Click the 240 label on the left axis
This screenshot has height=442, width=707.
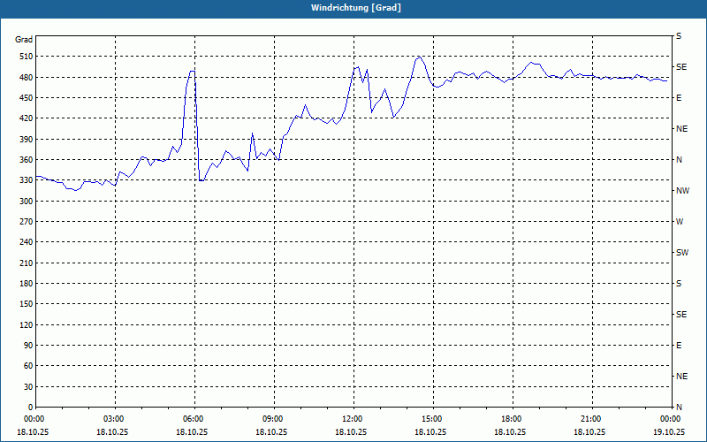(27, 241)
